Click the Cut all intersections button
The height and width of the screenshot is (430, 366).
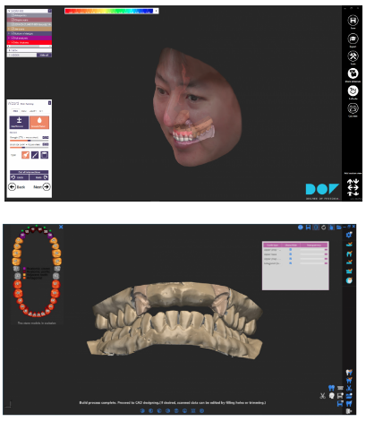[30, 172]
